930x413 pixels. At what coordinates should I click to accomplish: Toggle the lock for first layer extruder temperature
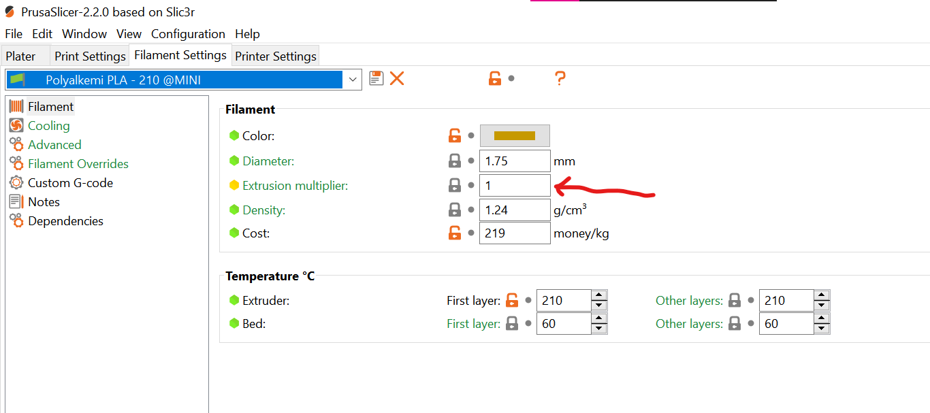pyautogui.click(x=512, y=300)
